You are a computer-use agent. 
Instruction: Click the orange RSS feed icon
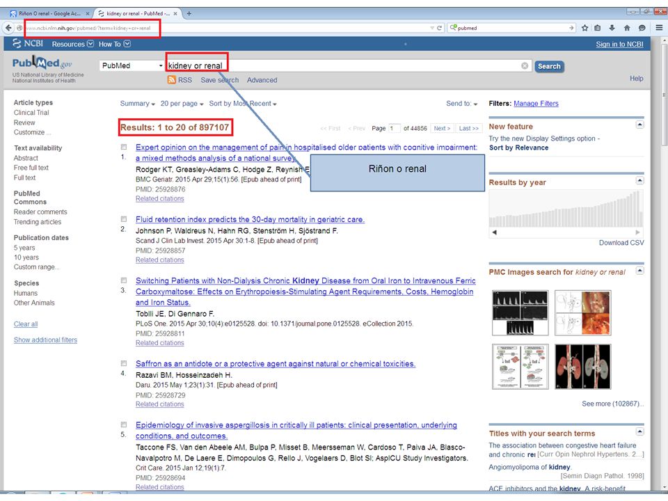click(172, 79)
